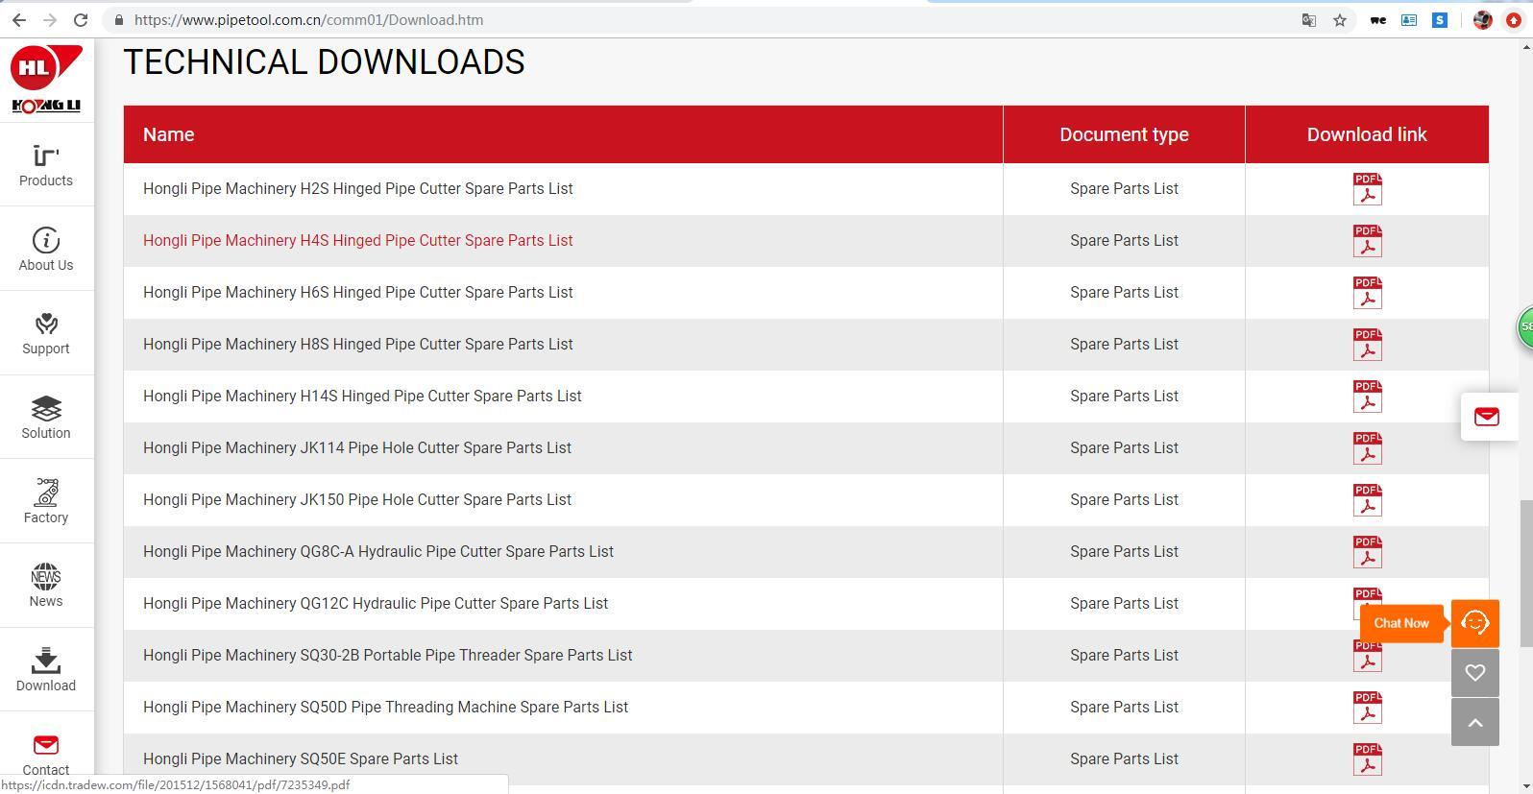This screenshot has height=794, width=1533.
Task: Open the blue S browser extension
Action: [1440, 20]
